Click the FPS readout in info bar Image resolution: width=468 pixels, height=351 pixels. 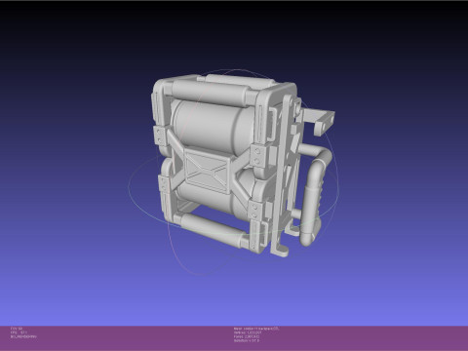point(19,332)
